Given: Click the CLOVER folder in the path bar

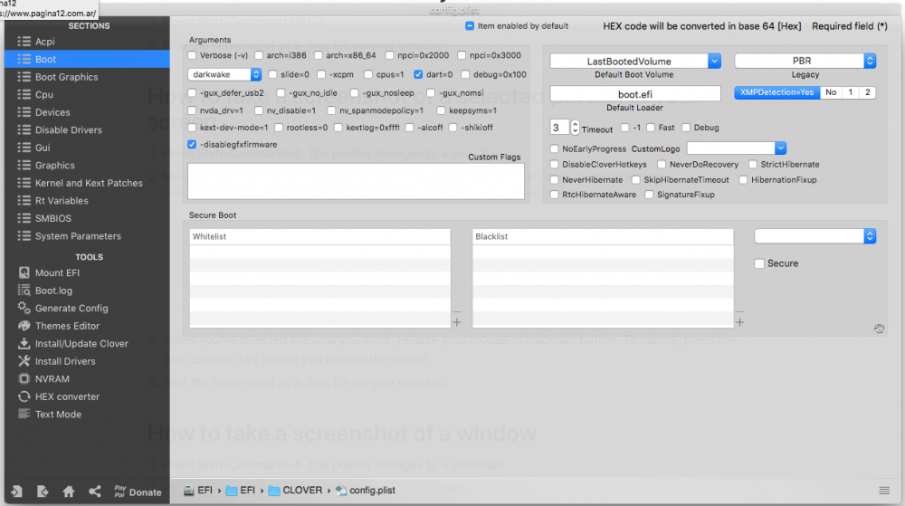Looking at the screenshot, I should pyautogui.click(x=296, y=491).
